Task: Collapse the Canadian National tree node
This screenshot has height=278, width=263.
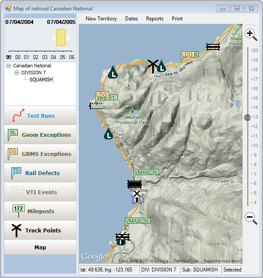Action: point(9,66)
